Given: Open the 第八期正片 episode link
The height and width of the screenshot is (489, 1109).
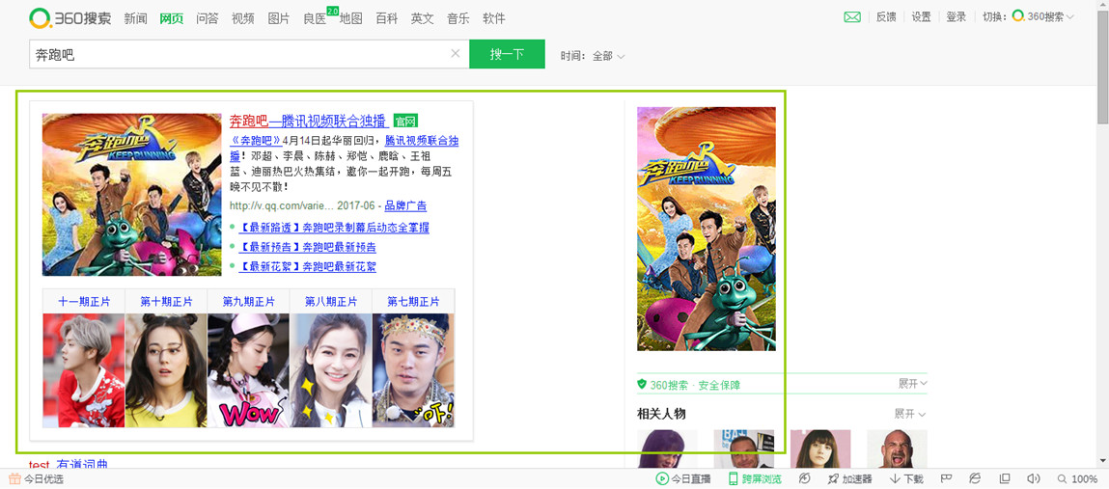Looking at the screenshot, I should click(330, 302).
